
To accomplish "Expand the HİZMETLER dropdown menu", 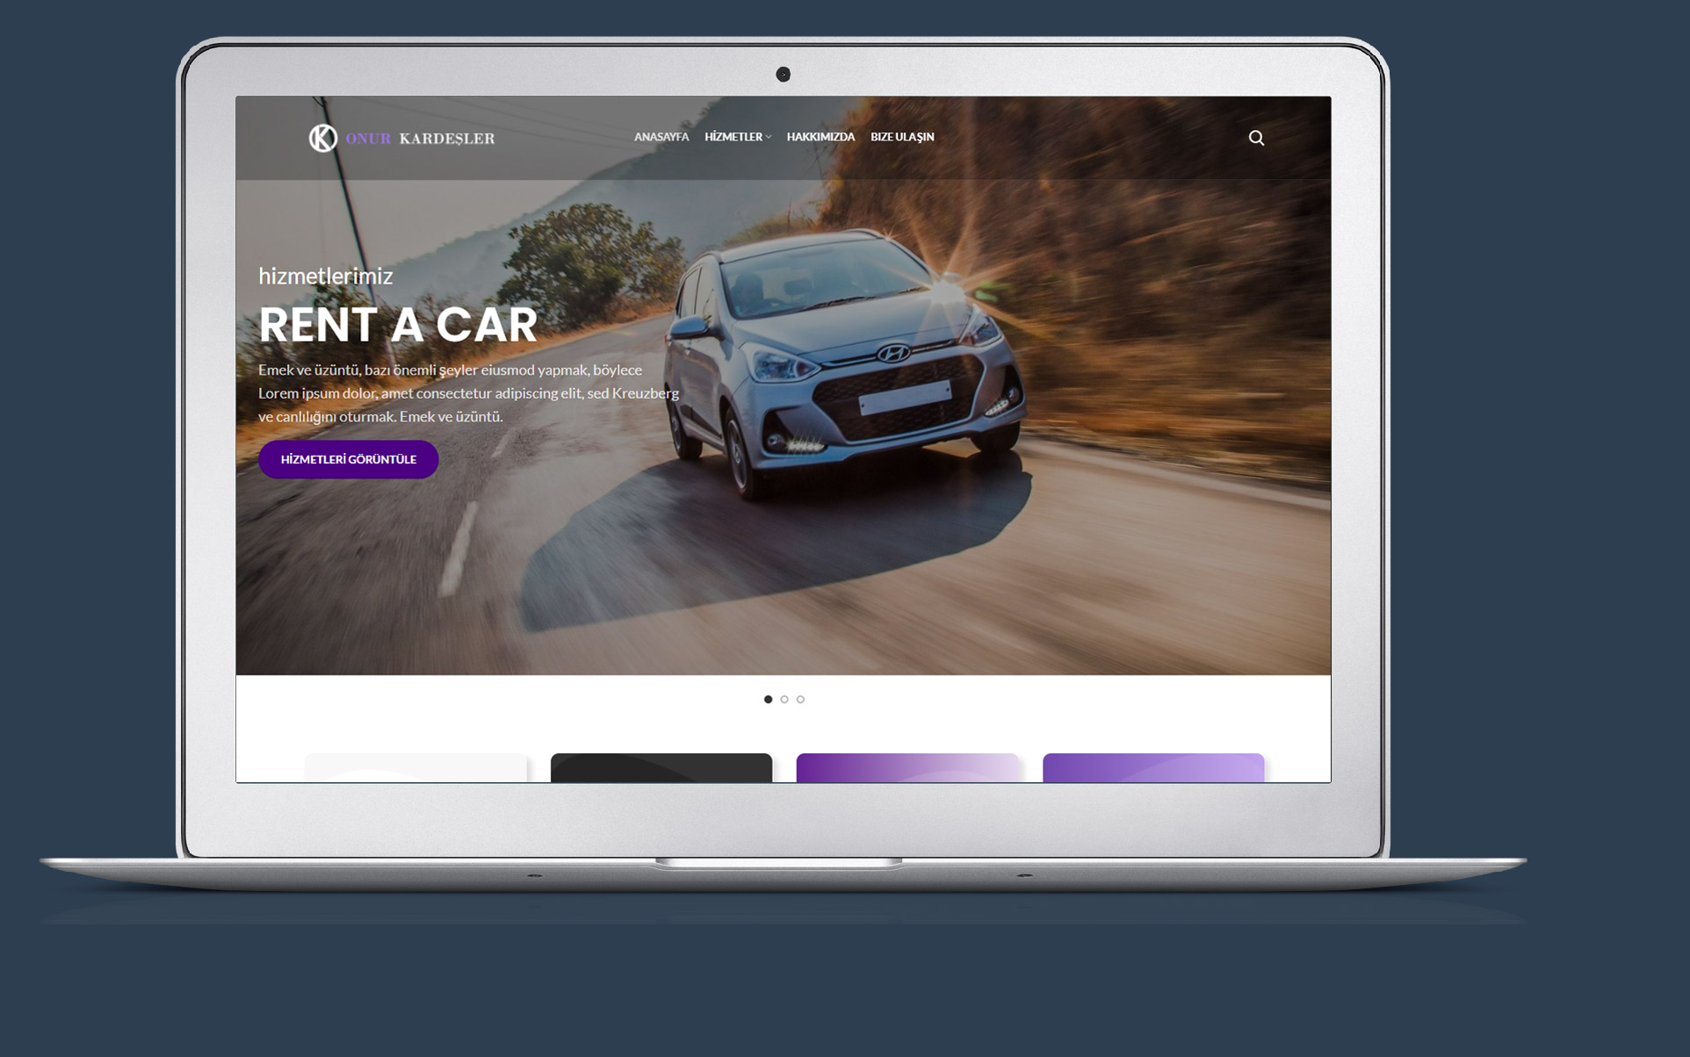I will (737, 137).
